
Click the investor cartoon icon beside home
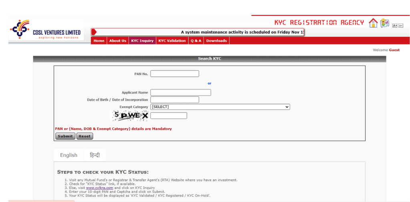pos(385,23)
